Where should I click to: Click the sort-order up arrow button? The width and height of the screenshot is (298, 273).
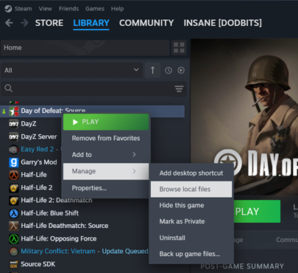152,70
